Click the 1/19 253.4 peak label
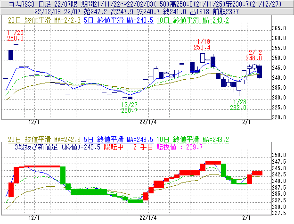Screen dimensions: 294x224 pyautogui.click(x=202, y=44)
